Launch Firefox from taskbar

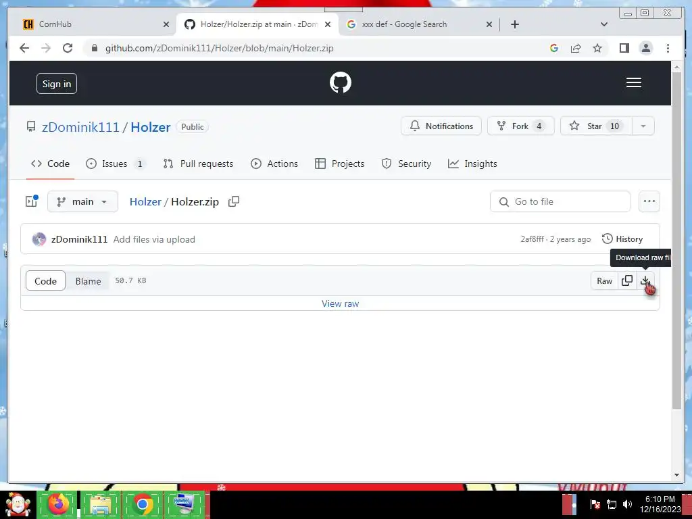(x=58, y=504)
